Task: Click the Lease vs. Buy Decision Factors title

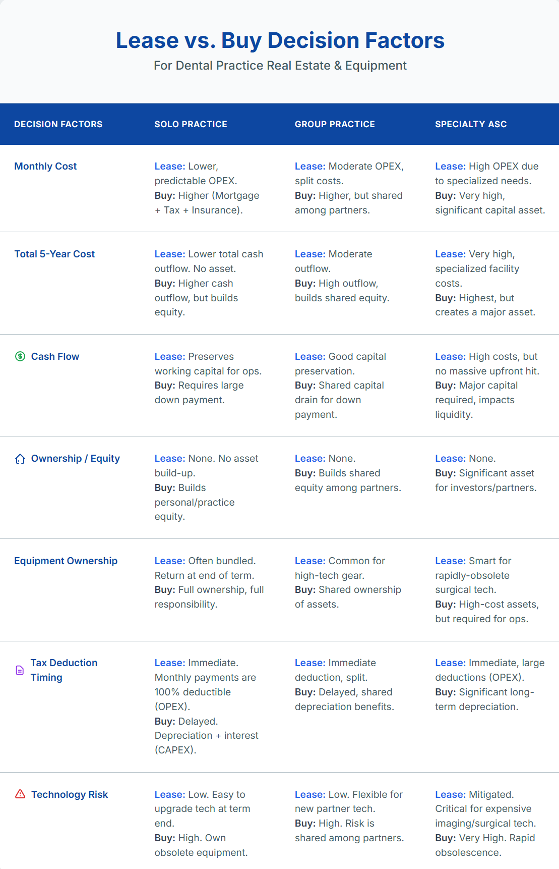Action: click(280, 40)
